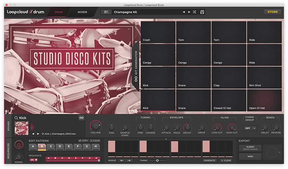Click the Attack envelope knob
The image size is (288, 169).
[x=166, y=127]
